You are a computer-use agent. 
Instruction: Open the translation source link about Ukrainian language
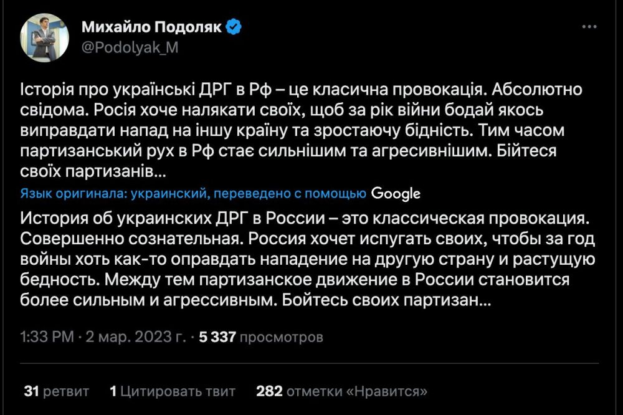tap(187, 193)
